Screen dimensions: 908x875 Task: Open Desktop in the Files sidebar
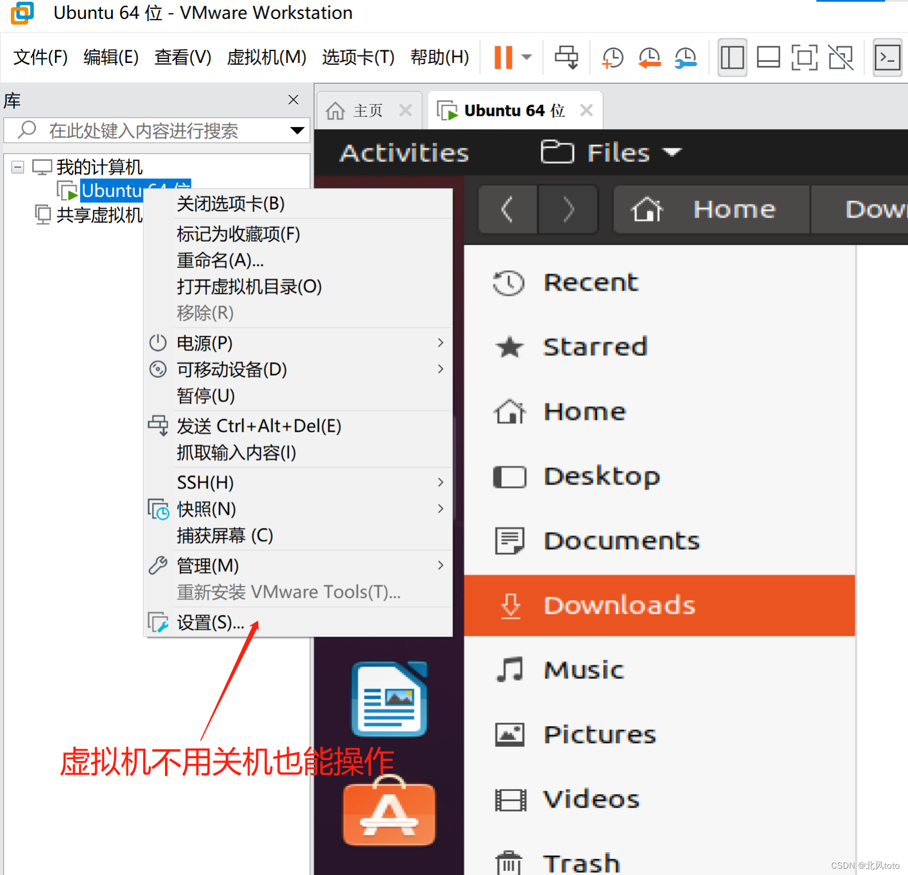tap(659, 476)
